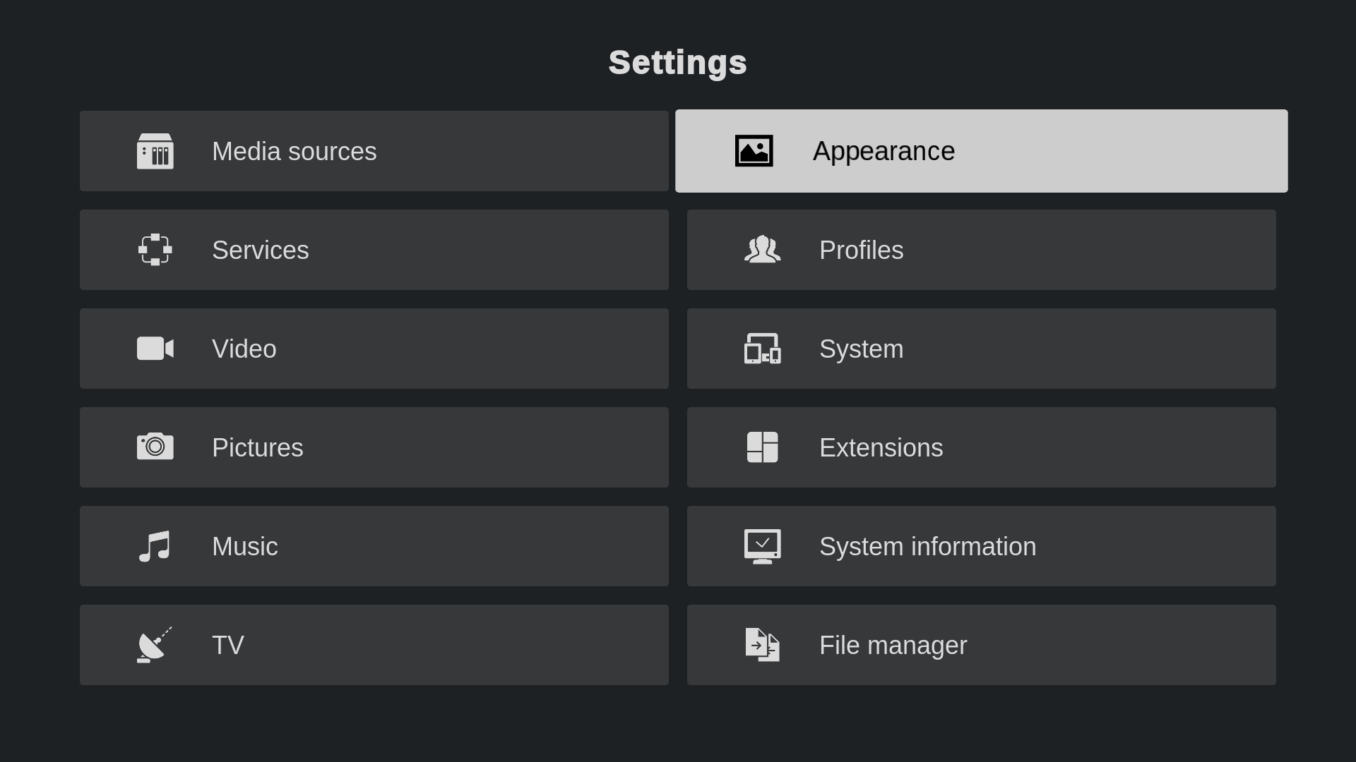Open Media sources settings
The width and height of the screenshot is (1356, 762).
tap(374, 151)
